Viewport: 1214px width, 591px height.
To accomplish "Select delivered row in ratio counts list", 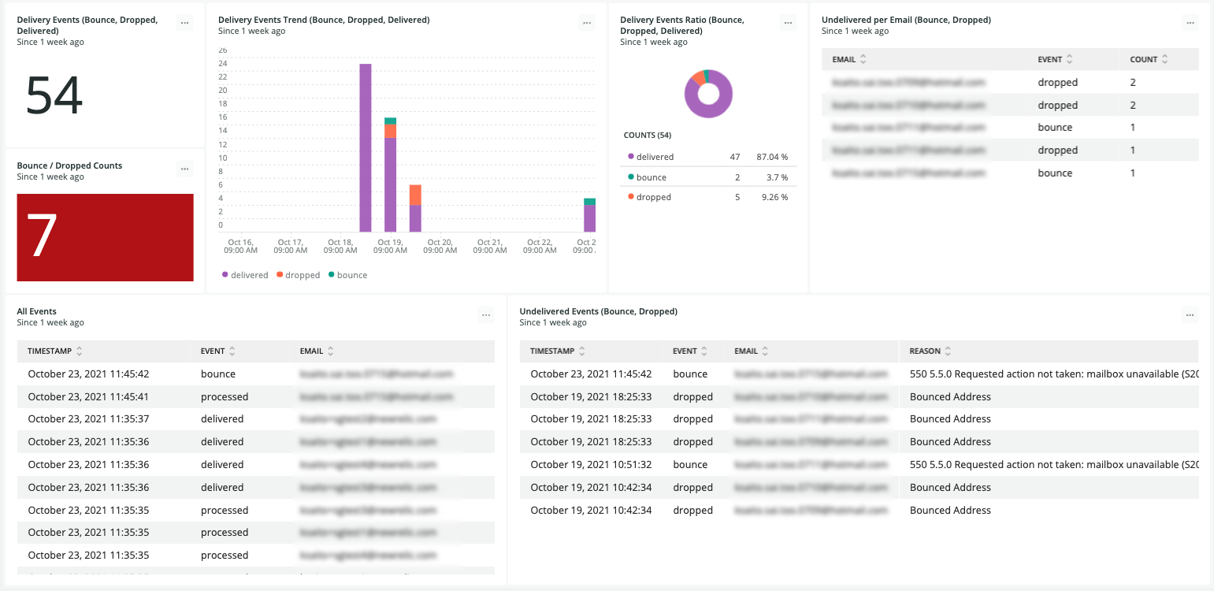I will click(710, 157).
